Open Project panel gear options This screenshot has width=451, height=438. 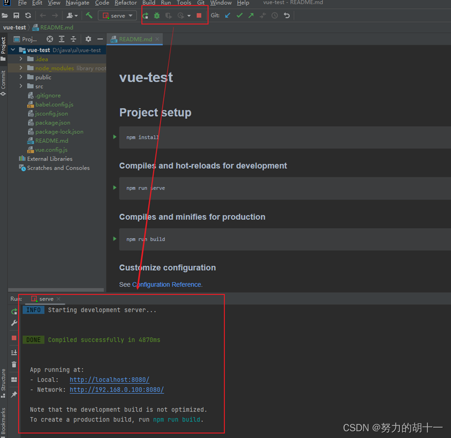point(88,39)
